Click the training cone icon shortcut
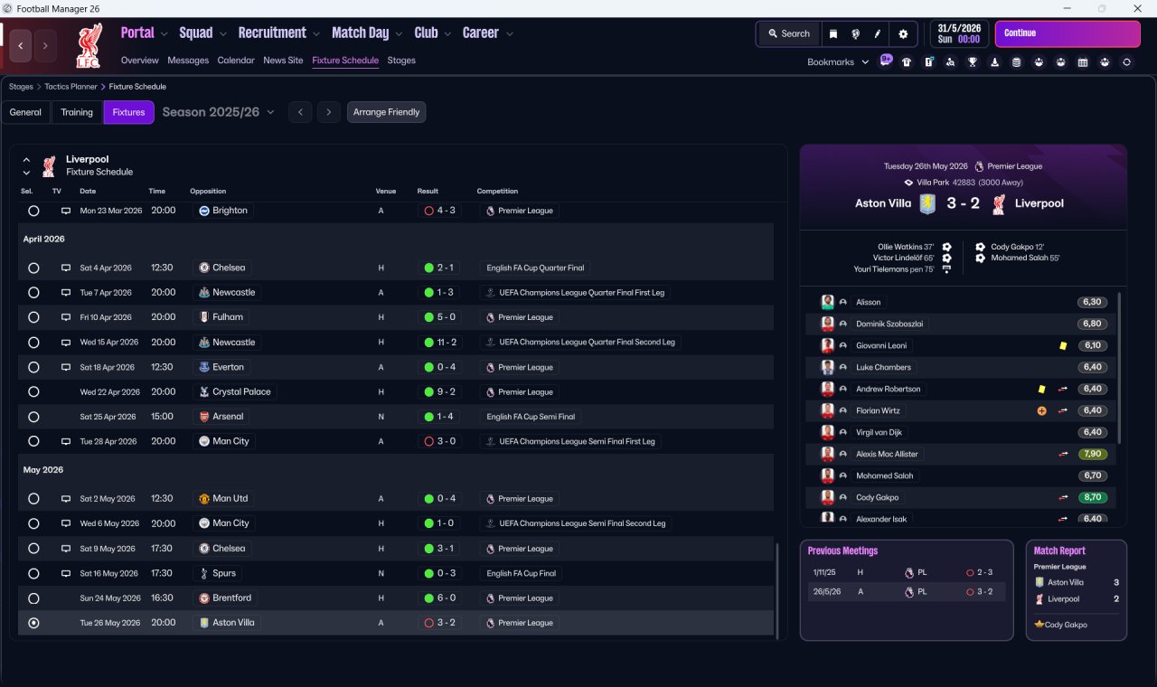This screenshot has height=687, width=1157. tap(995, 62)
